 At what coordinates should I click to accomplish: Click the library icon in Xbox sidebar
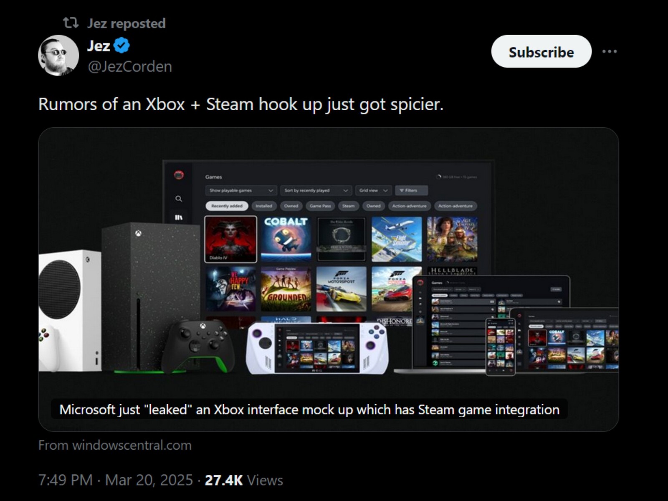point(179,218)
